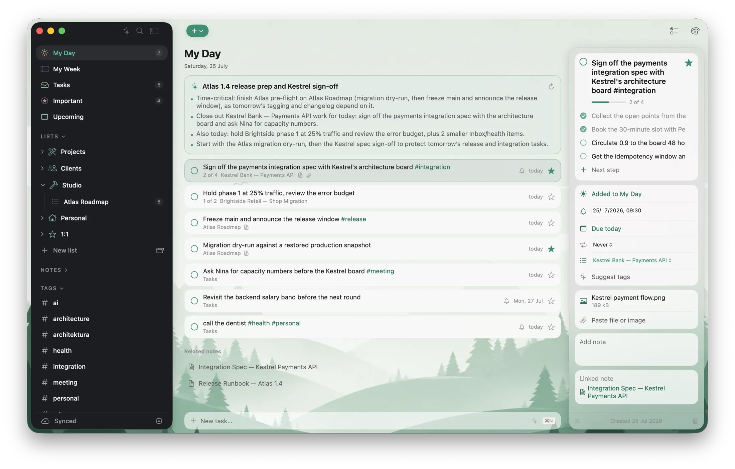Viewport: 735px width, 469px height.
Task: Open the note icon on Freeze main task
Action: [246, 227]
